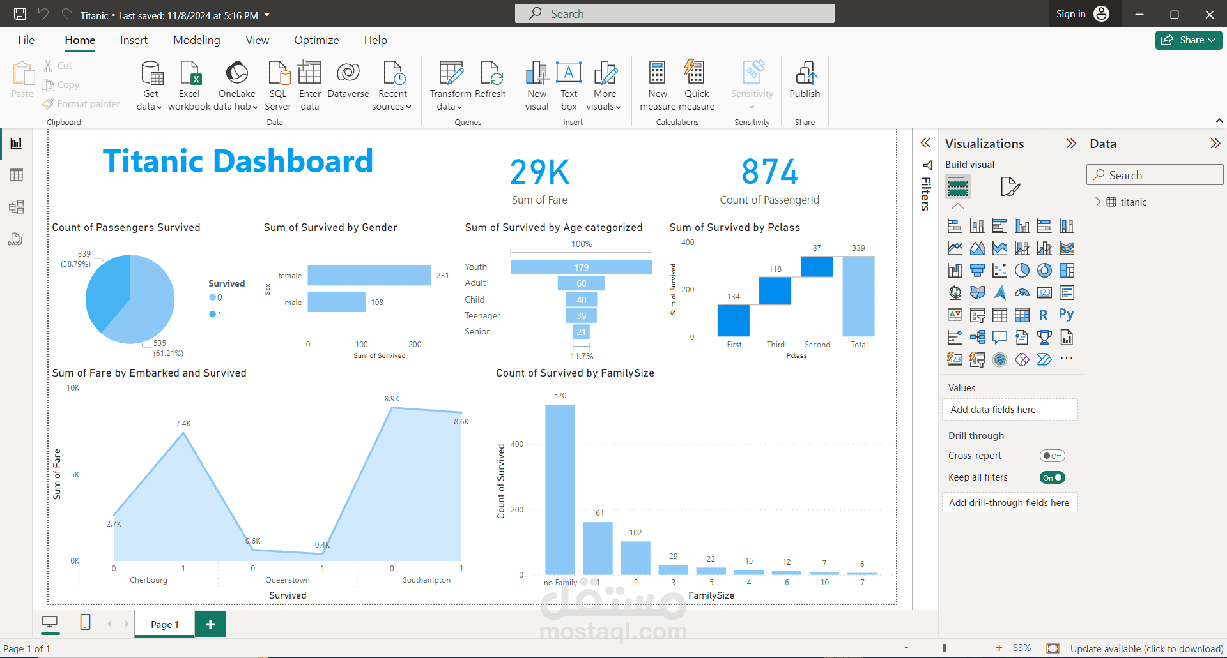
Task: Click the Refresh button in Queries
Action: (491, 80)
